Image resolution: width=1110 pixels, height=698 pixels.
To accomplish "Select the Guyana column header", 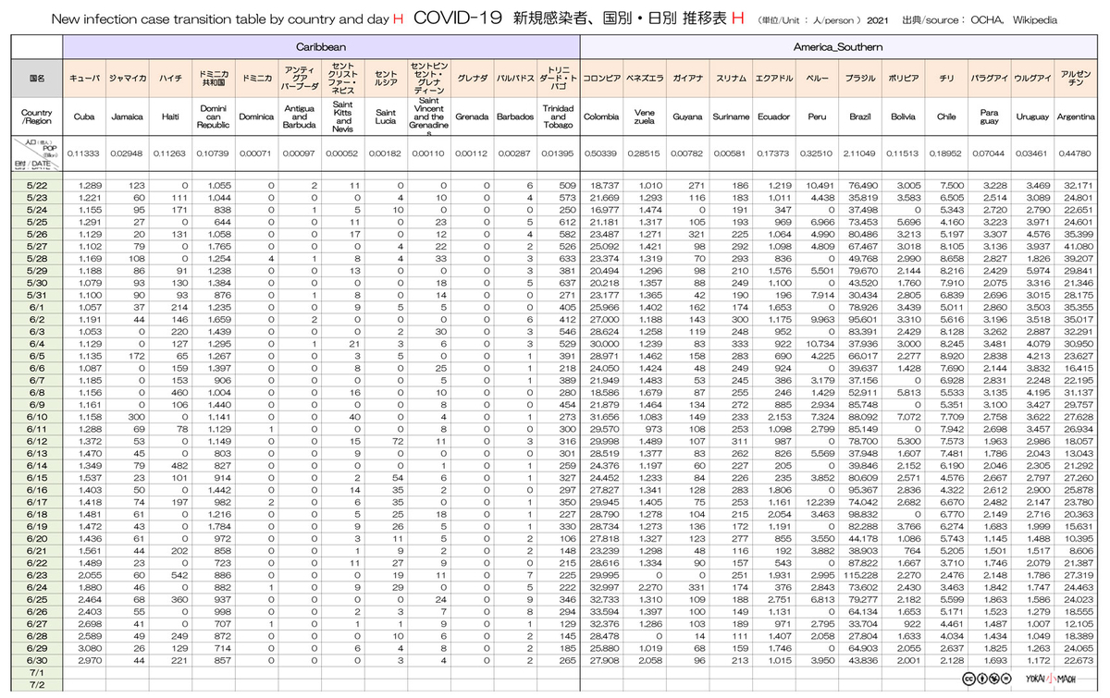I will [x=687, y=116].
